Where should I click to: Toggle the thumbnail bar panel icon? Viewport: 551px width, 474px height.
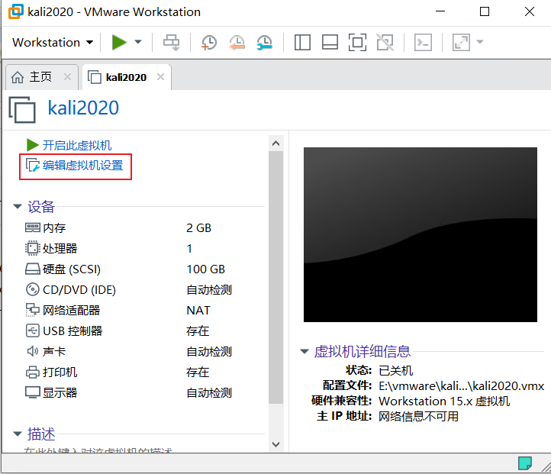tap(330, 43)
